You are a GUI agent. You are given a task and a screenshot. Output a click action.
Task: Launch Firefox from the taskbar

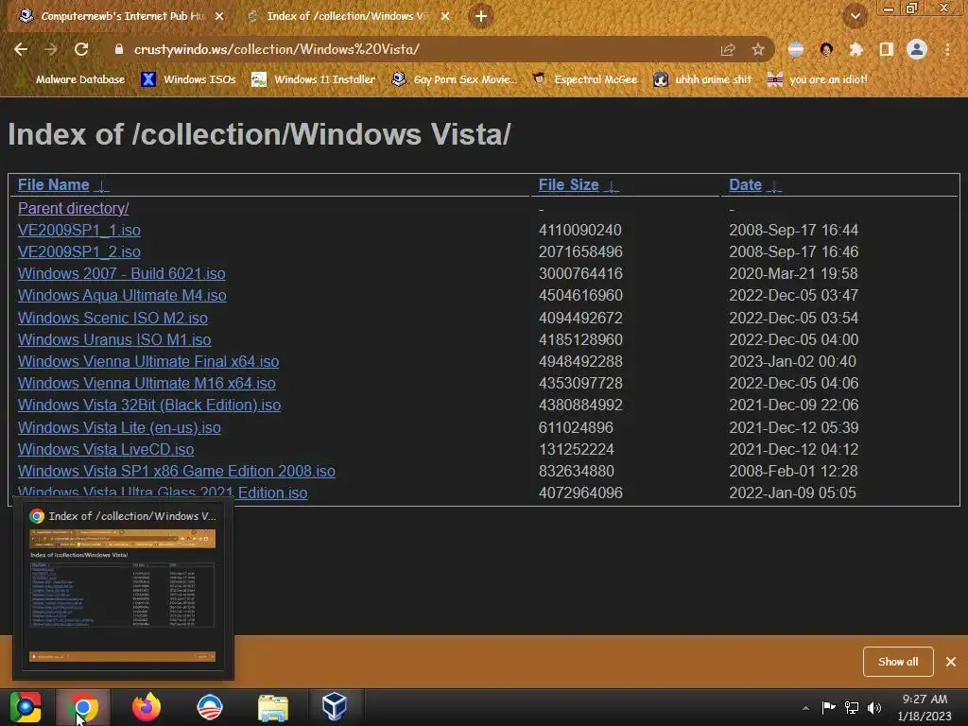point(147,707)
